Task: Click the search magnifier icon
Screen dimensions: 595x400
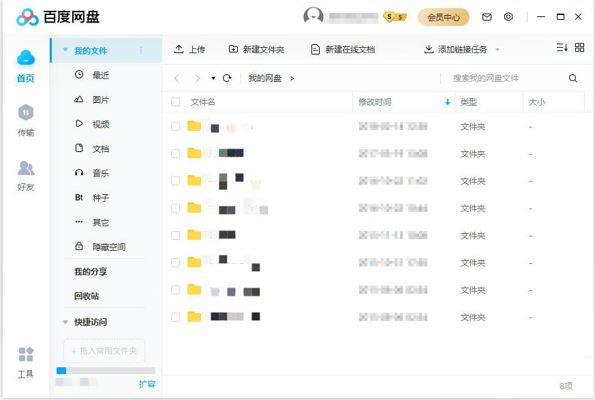Action: 573,78
